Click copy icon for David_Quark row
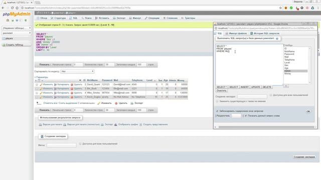This screenshot has height=180, width=321. (56, 84)
